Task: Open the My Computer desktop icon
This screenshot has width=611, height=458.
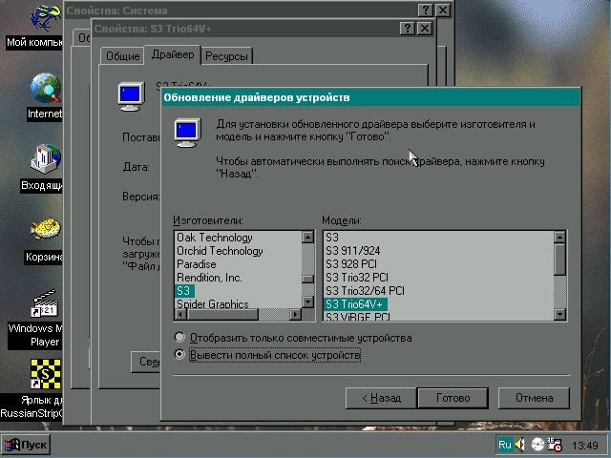Action: (46, 17)
